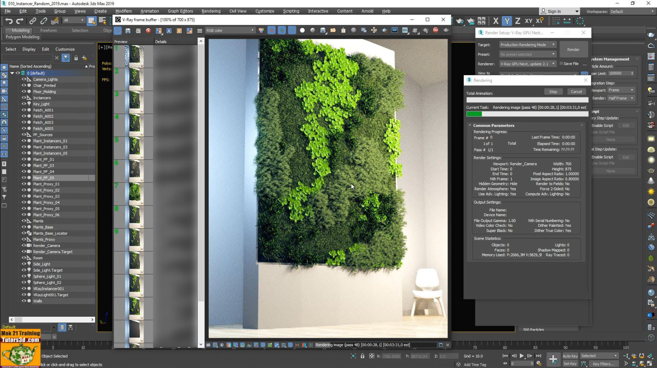Image resolution: width=657 pixels, height=368 pixels.
Task: Click Render button in Render Setup
Action: pyautogui.click(x=573, y=49)
